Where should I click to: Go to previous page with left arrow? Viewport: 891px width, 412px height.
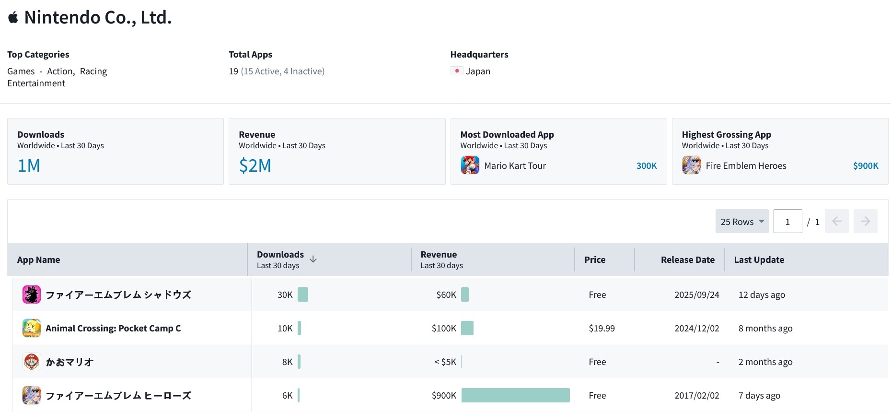(836, 221)
